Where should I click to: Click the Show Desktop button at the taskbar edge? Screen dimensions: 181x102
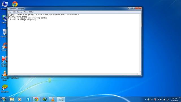pyautogui.click(x=180, y=99)
